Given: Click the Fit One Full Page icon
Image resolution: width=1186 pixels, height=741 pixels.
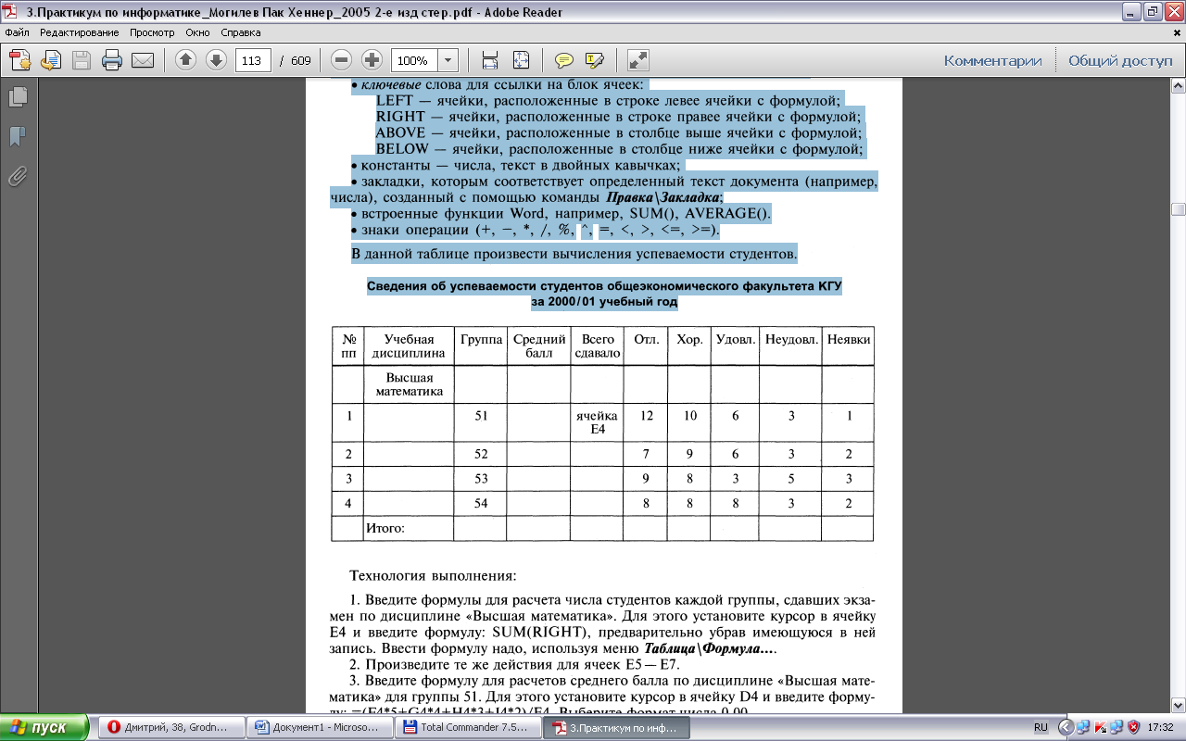Looking at the screenshot, I should point(521,61).
